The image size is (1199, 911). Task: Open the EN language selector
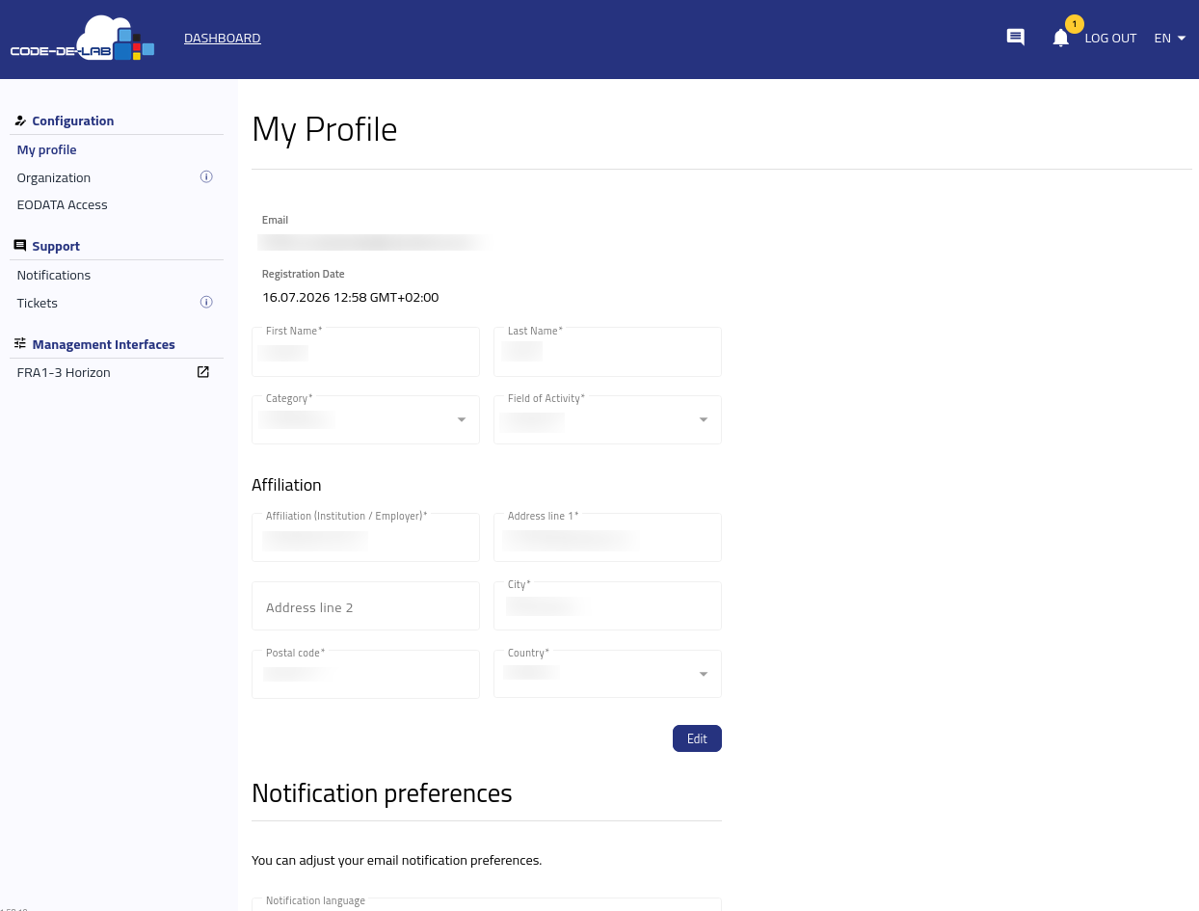click(x=1169, y=39)
